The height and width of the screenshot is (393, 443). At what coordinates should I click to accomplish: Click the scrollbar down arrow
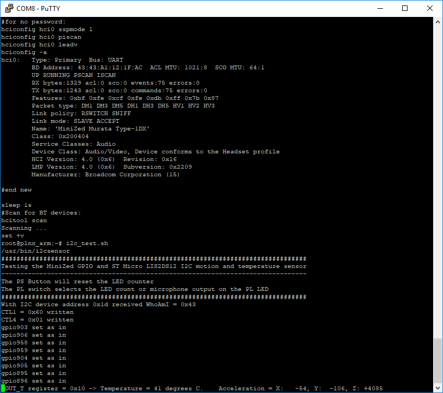pos(438,388)
